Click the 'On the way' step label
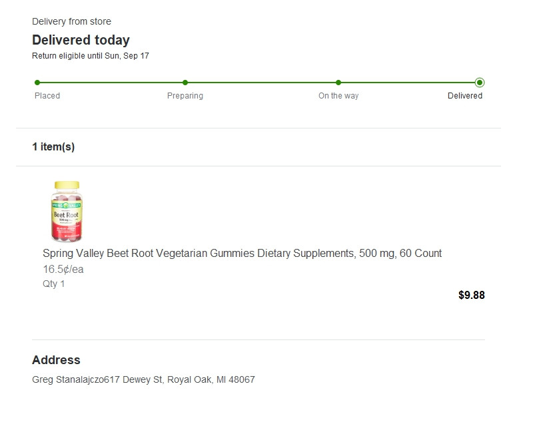The image size is (533, 430). (338, 96)
